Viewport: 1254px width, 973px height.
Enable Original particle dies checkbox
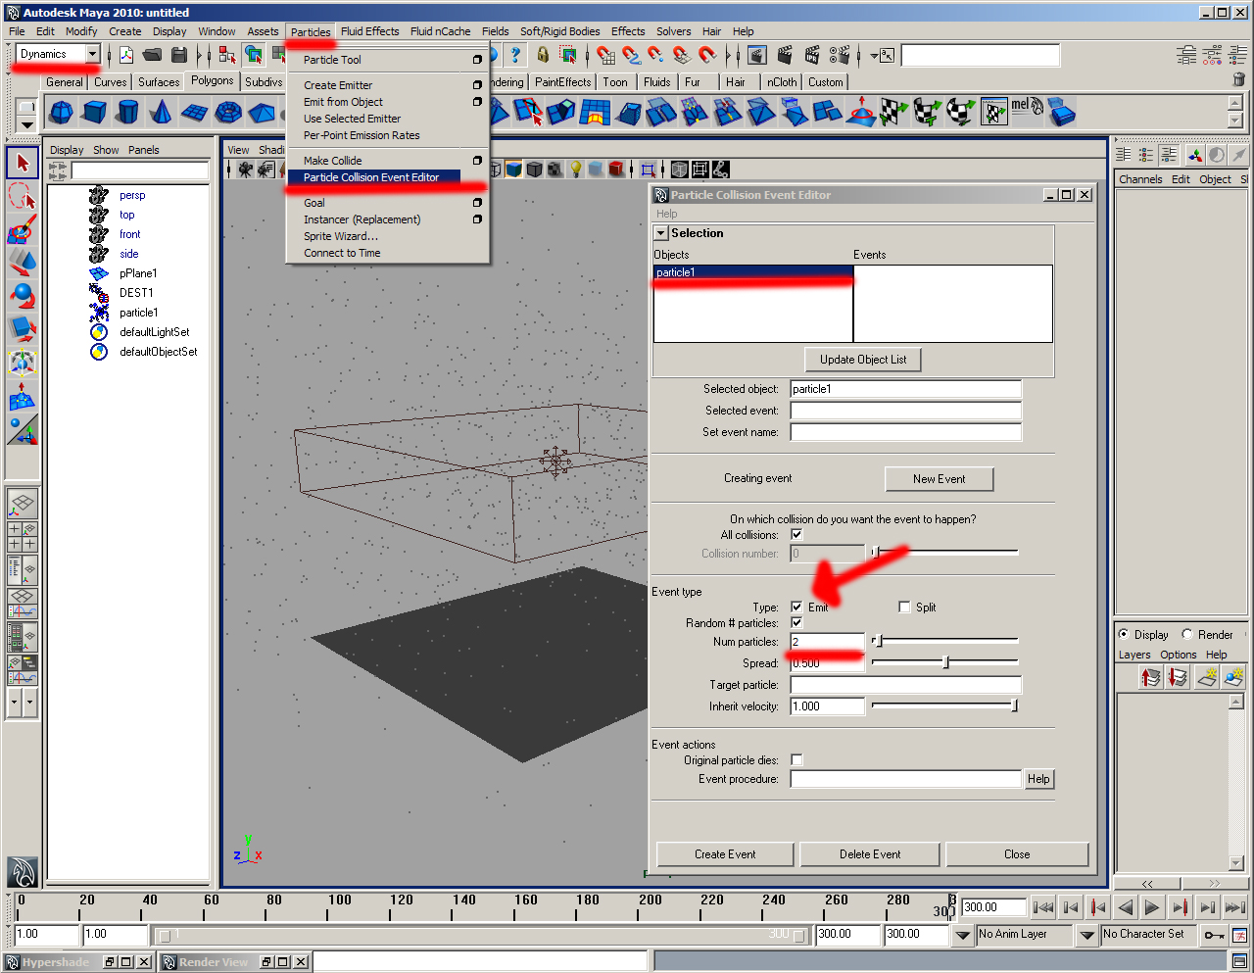796,760
